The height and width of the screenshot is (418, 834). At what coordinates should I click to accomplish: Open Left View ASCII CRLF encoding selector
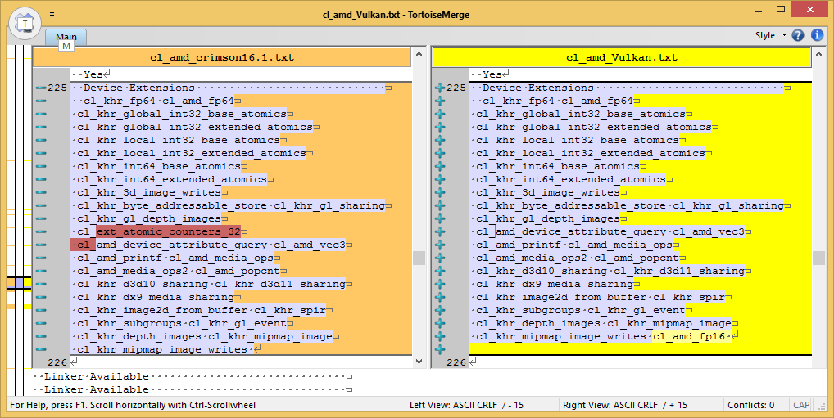coord(467,405)
